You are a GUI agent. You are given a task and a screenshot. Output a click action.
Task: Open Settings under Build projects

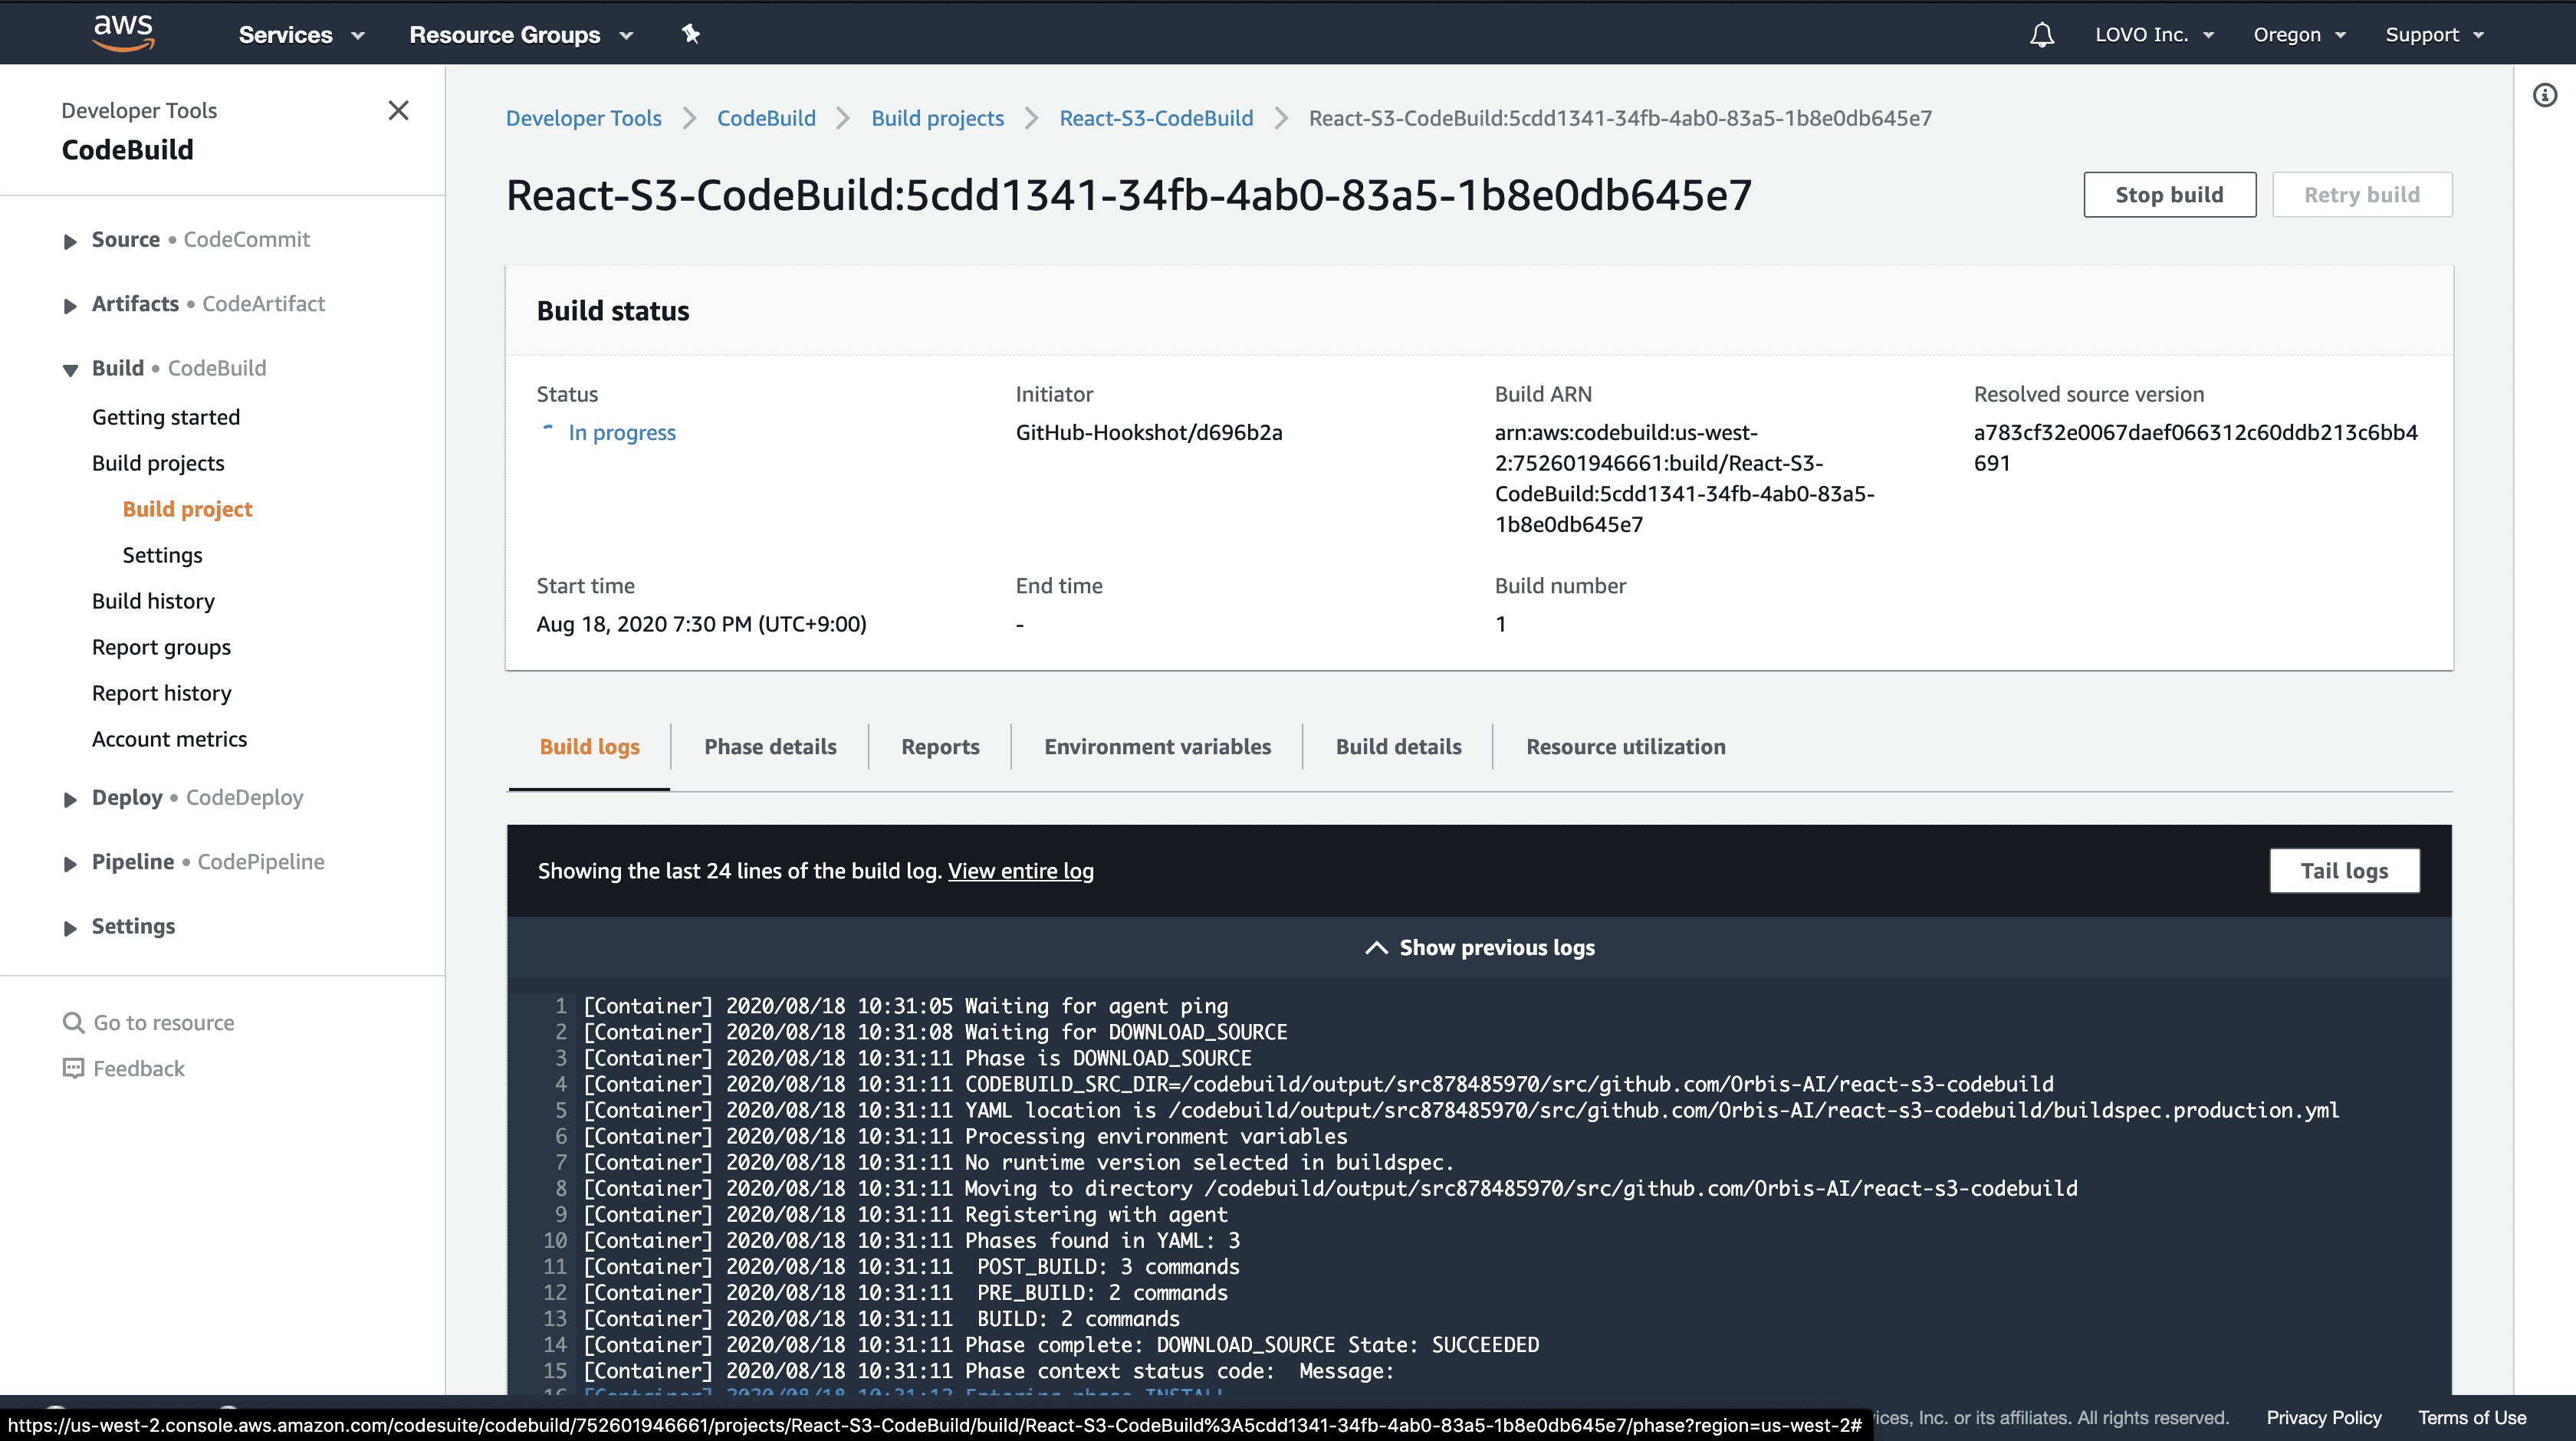pyautogui.click(x=162, y=555)
